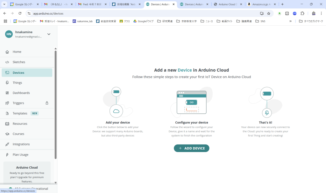Screen dimensions: 326x193
Task: Open the tab search dropdown arrow
Action: pyautogui.click(x=4, y=4)
